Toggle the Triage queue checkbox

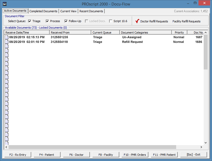(x=30, y=21)
